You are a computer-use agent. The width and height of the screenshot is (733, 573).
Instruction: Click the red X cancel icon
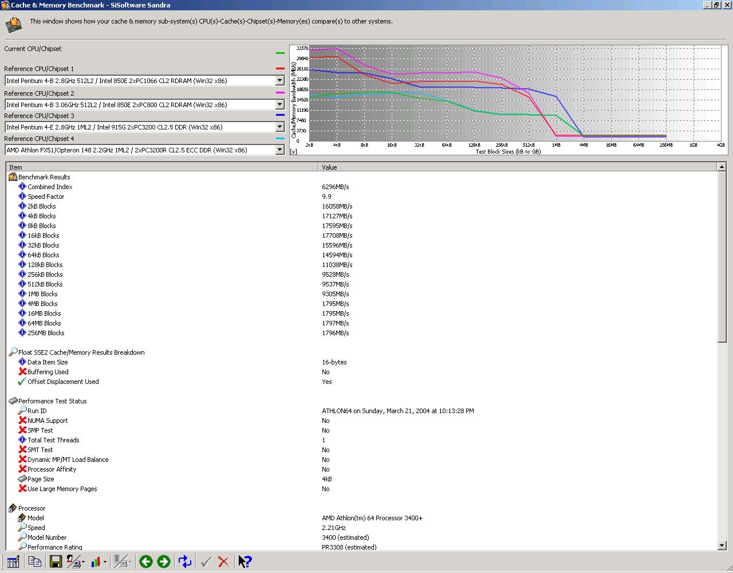(223, 562)
